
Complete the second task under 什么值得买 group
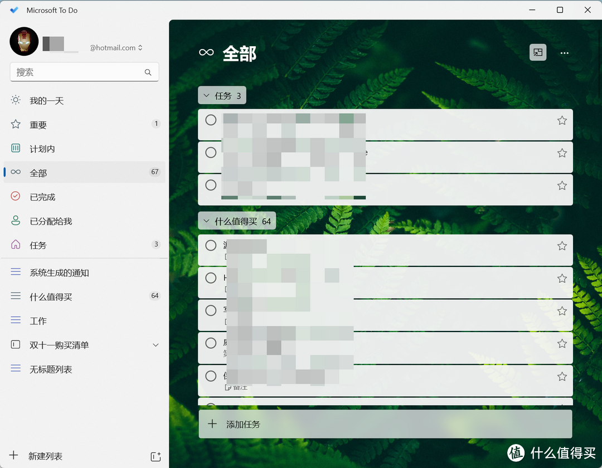point(211,278)
